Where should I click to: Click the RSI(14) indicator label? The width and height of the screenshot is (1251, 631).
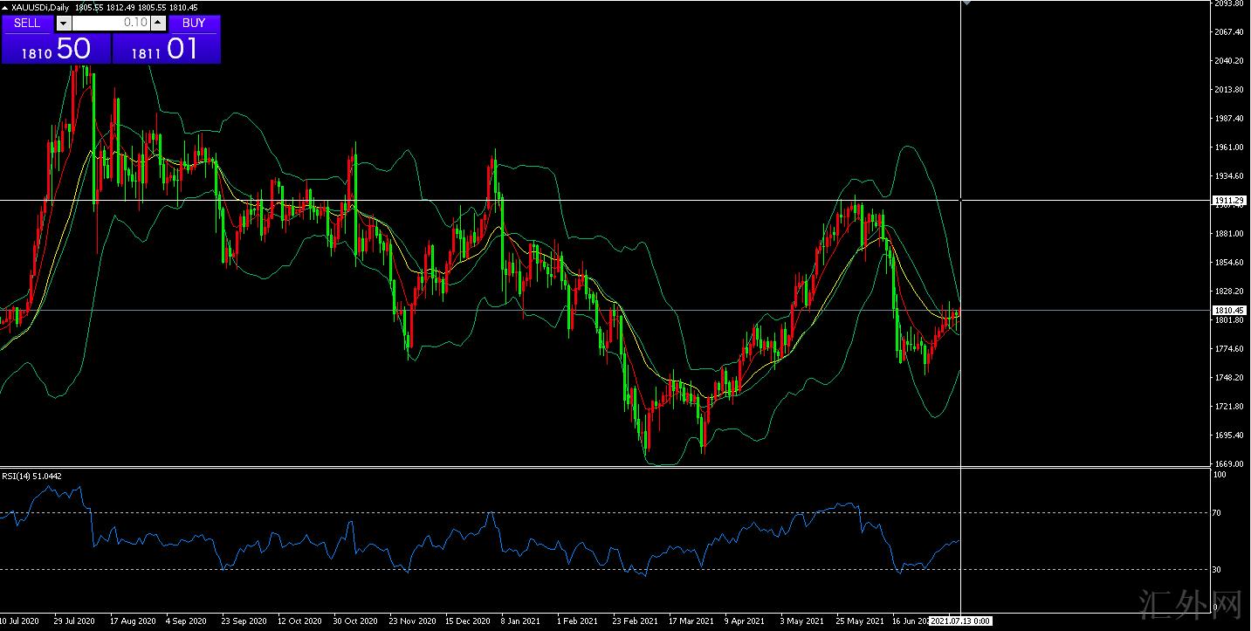coord(31,477)
